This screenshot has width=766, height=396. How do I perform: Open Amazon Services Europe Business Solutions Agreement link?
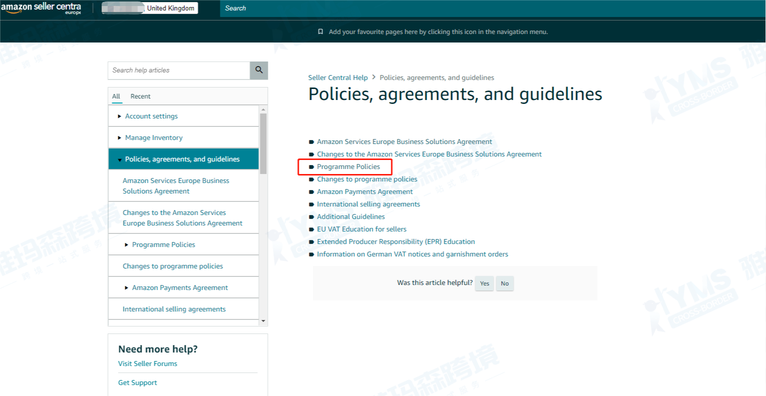(x=404, y=141)
